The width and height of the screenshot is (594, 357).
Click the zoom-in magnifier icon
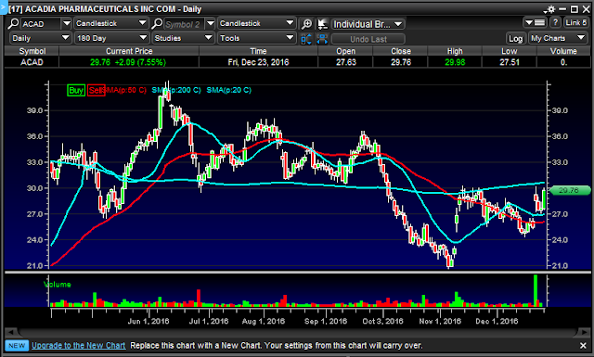click(306, 24)
